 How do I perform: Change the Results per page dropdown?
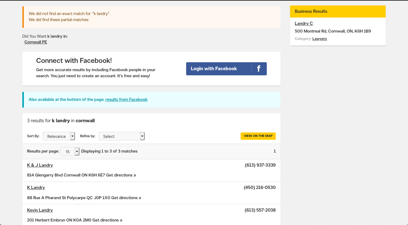pyautogui.click(x=70, y=152)
